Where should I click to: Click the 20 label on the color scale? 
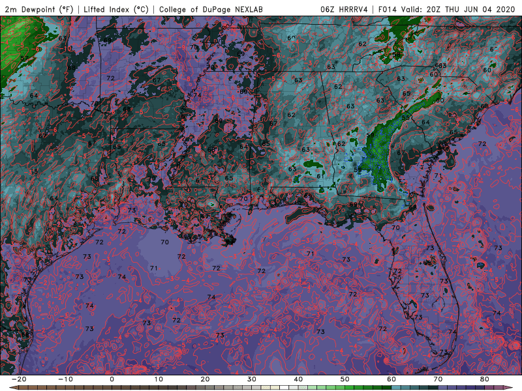pos(205,379)
